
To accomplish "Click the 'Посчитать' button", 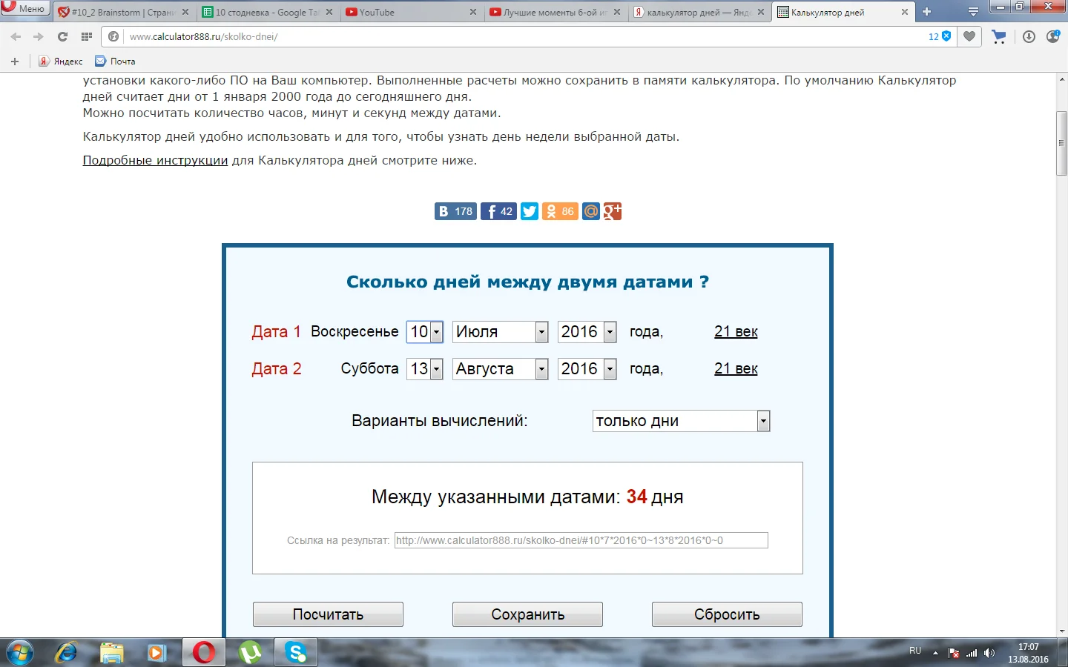I will pos(328,614).
